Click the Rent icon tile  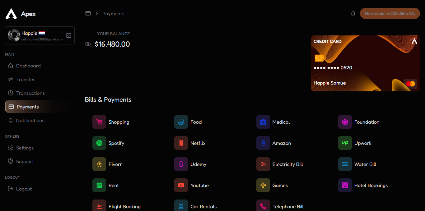99,185
